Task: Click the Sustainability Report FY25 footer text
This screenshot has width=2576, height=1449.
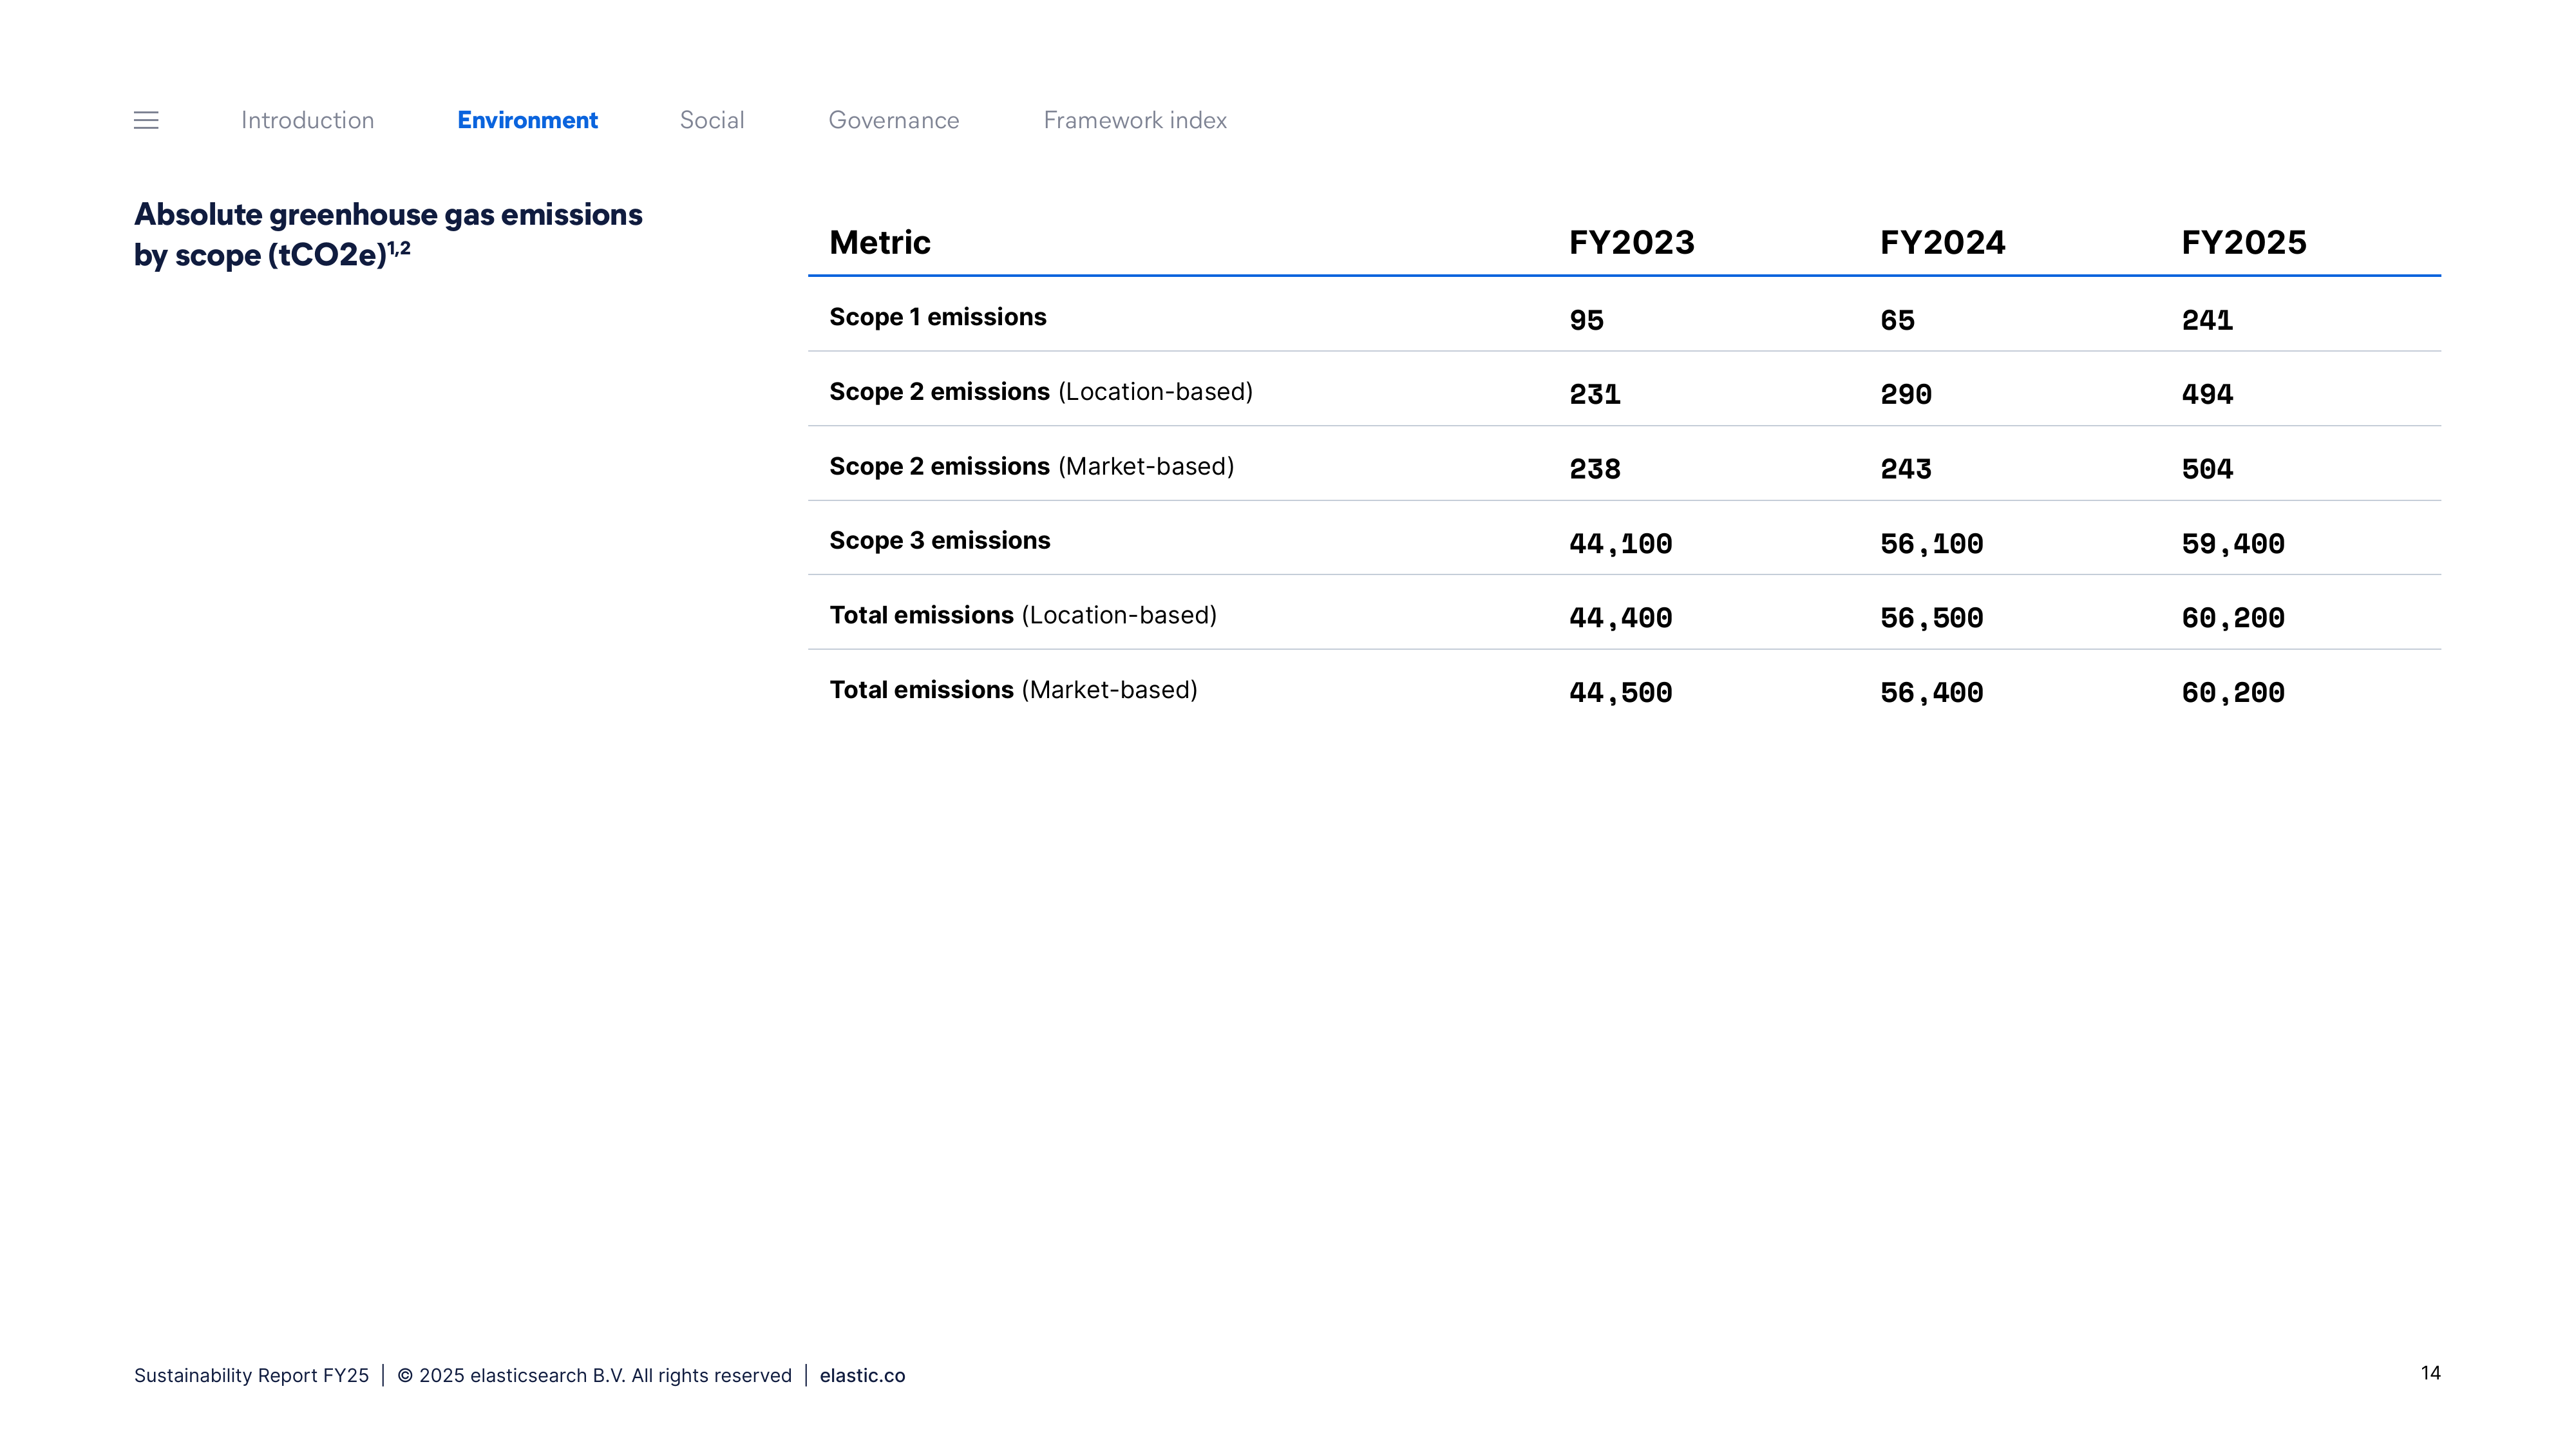Action: tap(251, 1375)
